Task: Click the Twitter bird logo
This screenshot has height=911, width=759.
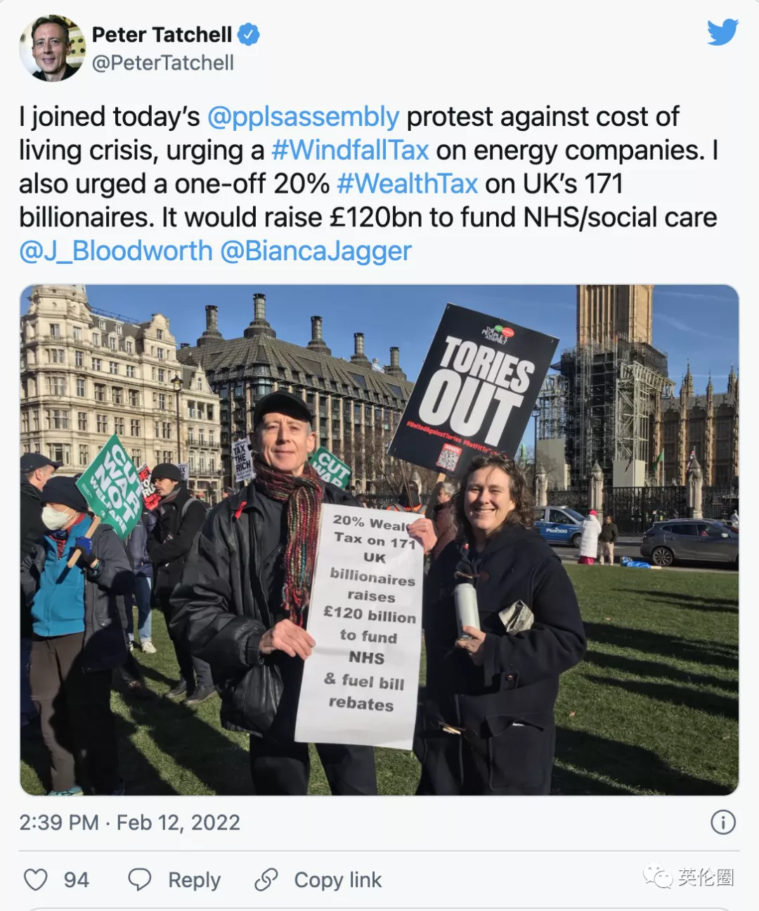Action: [x=722, y=32]
